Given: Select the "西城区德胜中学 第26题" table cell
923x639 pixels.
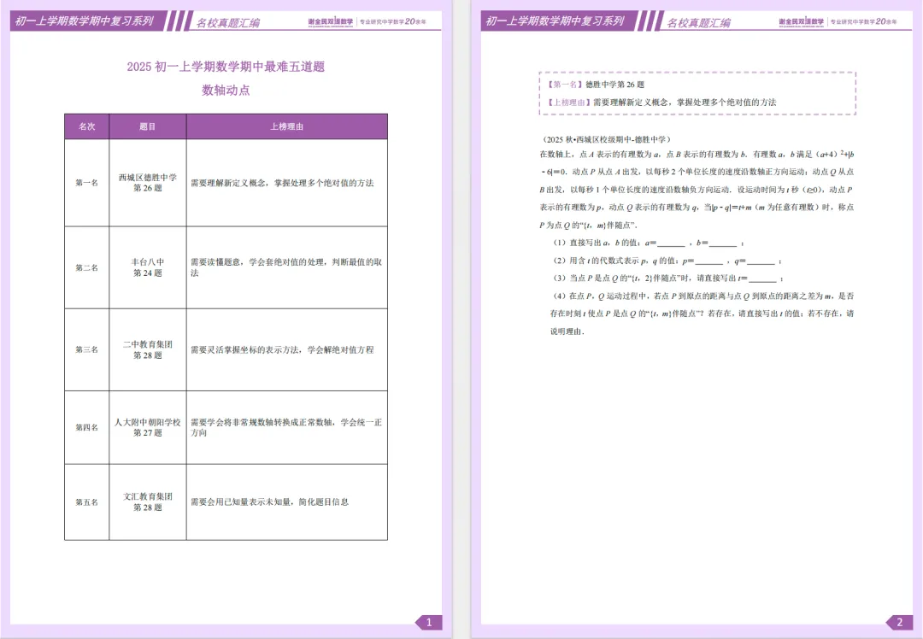Looking at the screenshot, I should click(148, 183).
